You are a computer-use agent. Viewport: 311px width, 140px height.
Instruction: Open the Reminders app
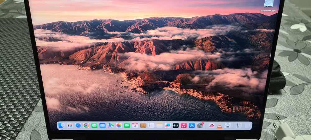coord(151,125)
